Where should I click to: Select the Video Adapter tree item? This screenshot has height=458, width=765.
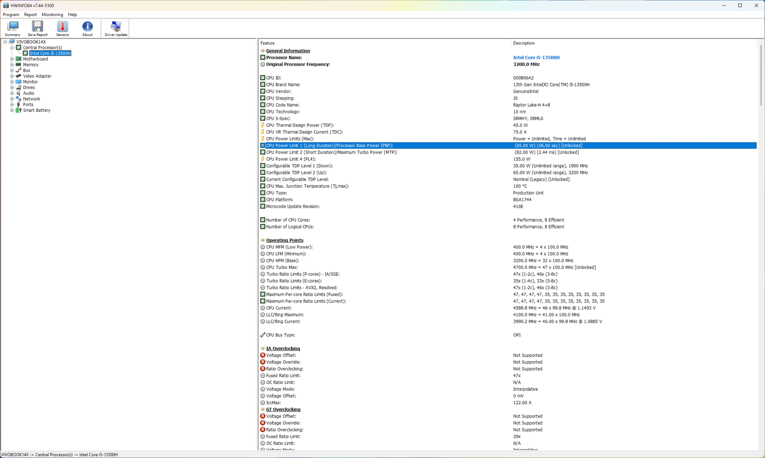point(37,76)
